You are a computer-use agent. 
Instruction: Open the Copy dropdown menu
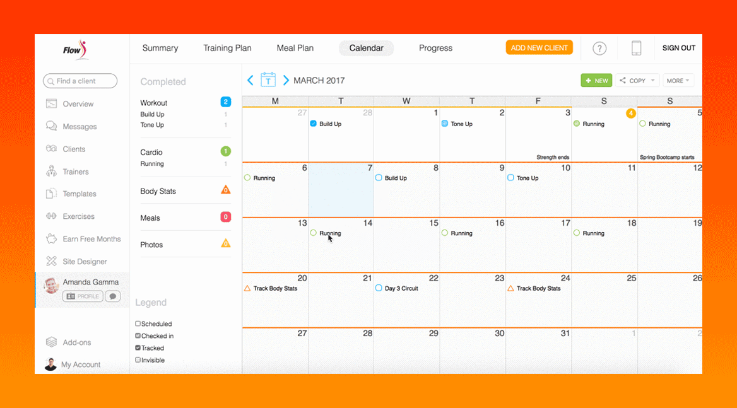[637, 81]
